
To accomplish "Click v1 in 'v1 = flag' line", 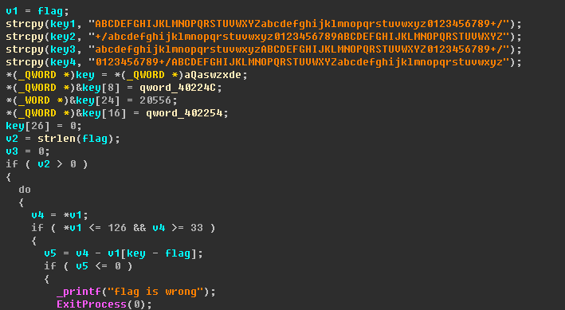I will [12, 11].
